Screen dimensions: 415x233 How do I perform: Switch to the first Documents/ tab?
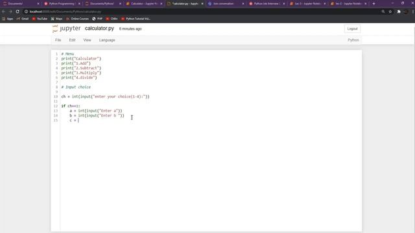20,4
